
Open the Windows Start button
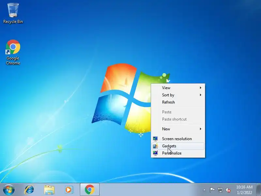click(9, 190)
